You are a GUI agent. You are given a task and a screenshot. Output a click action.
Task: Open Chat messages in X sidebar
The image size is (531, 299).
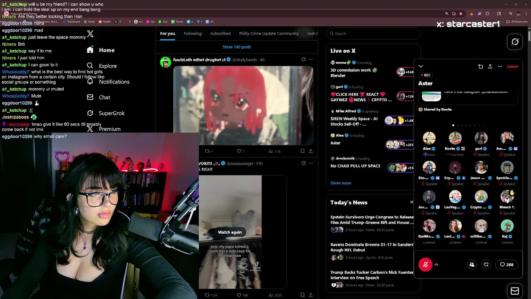coord(98,97)
